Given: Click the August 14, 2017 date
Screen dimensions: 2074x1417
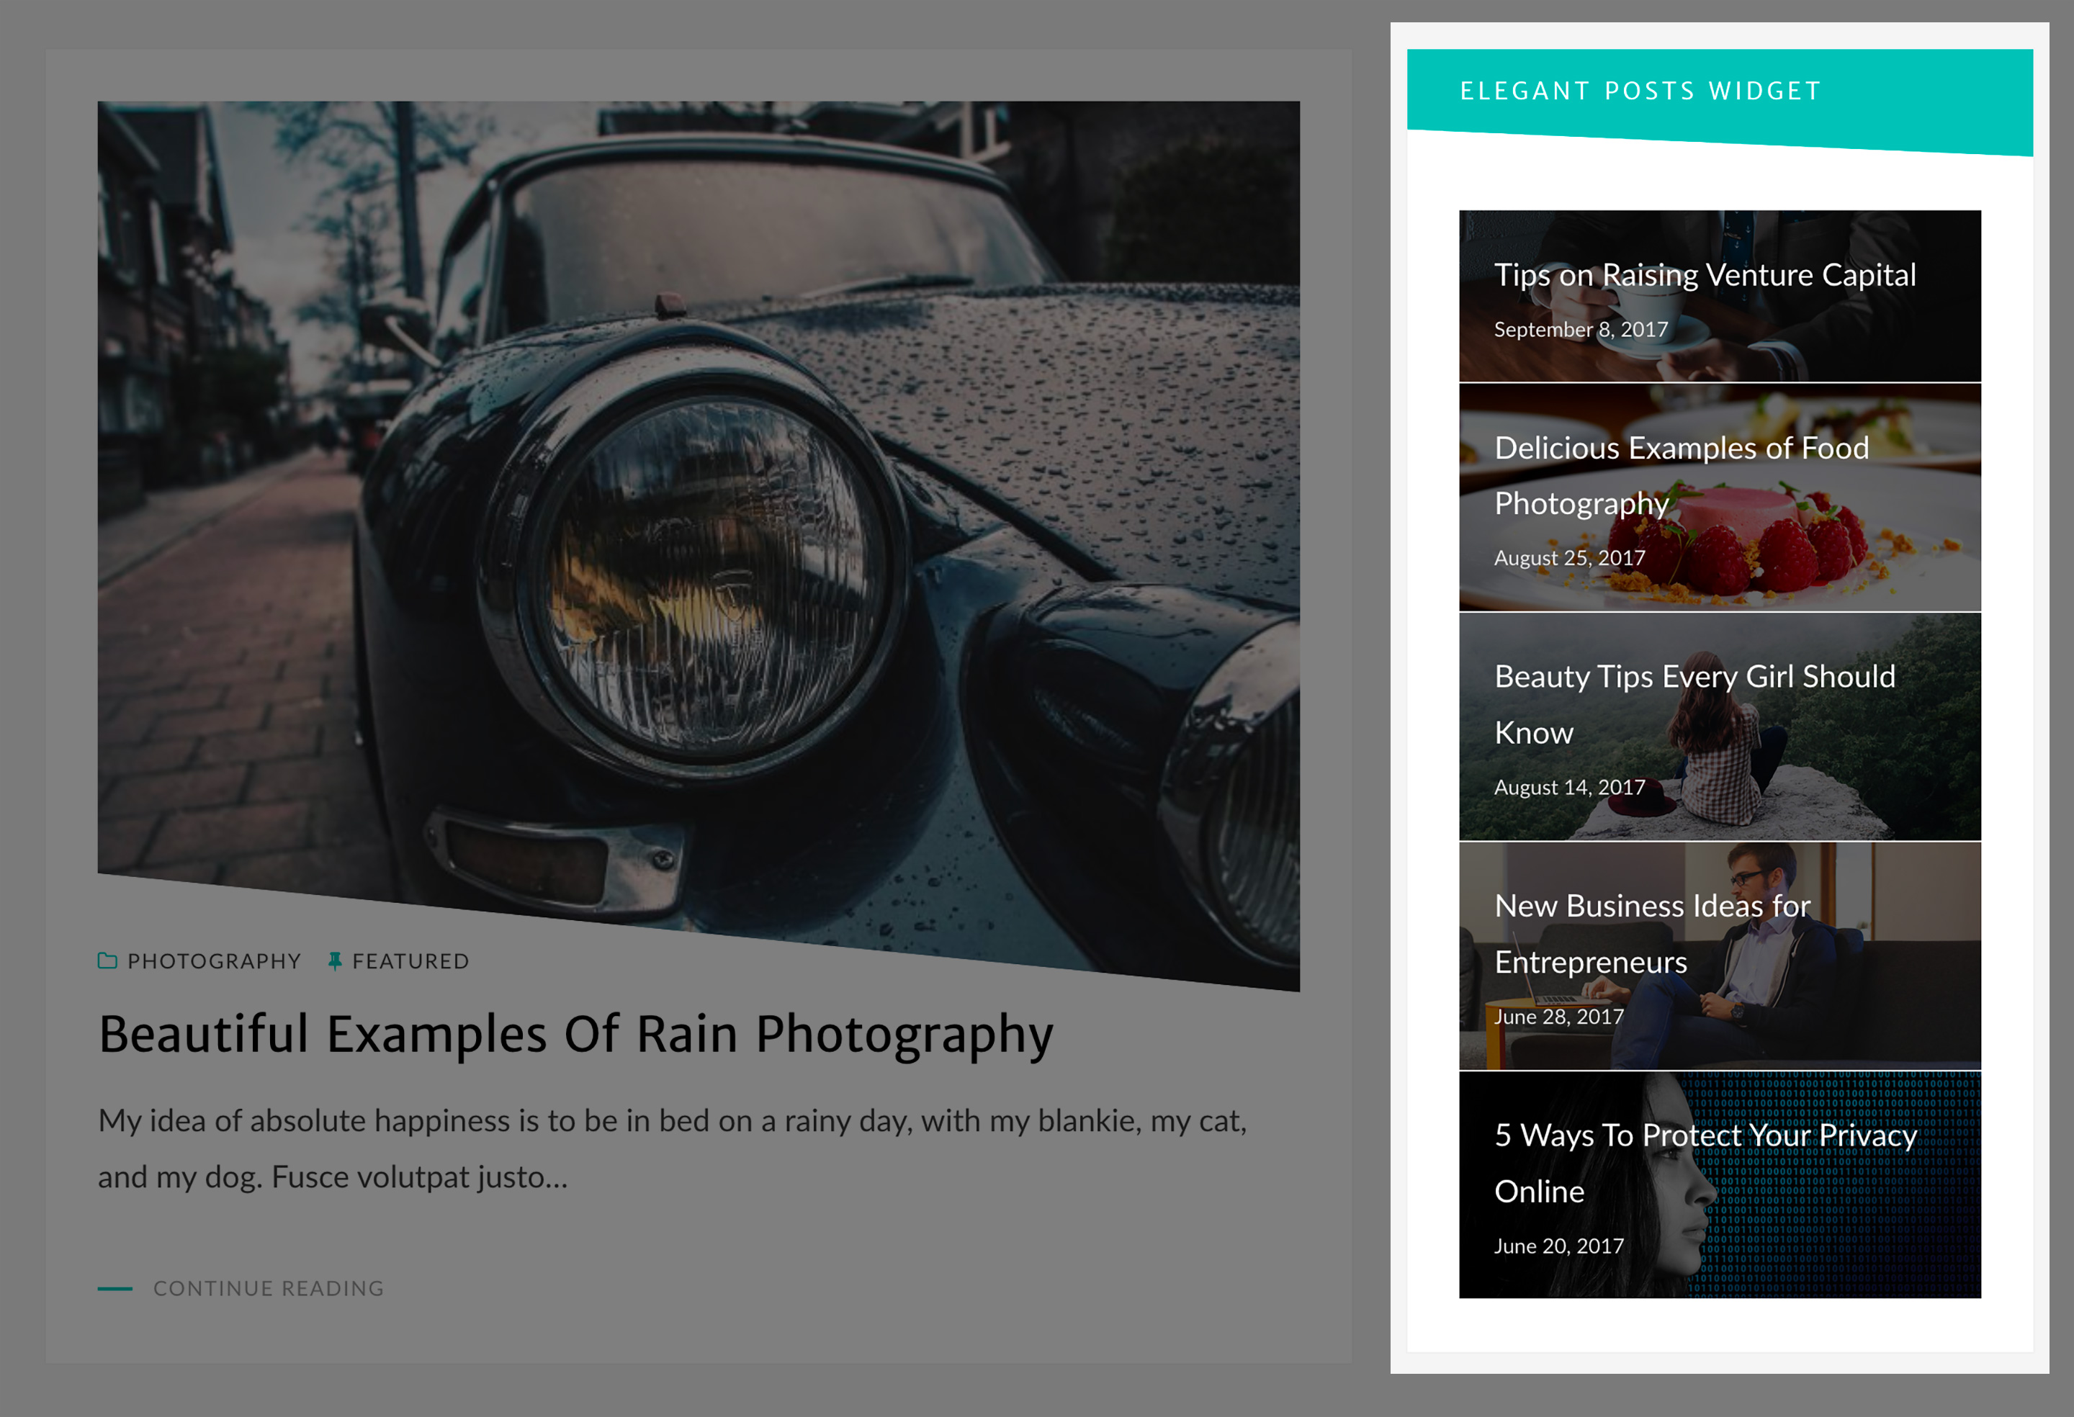Looking at the screenshot, I should coord(1569,787).
